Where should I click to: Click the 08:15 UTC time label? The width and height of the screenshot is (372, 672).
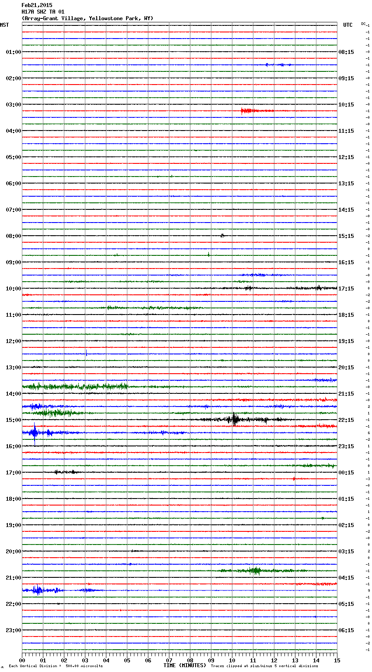(x=346, y=52)
